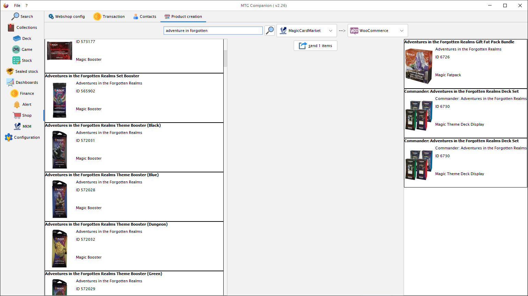Switch to the Transaction tab
The height and width of the screenshot is (296, 528).
click(x=109, y=16)
